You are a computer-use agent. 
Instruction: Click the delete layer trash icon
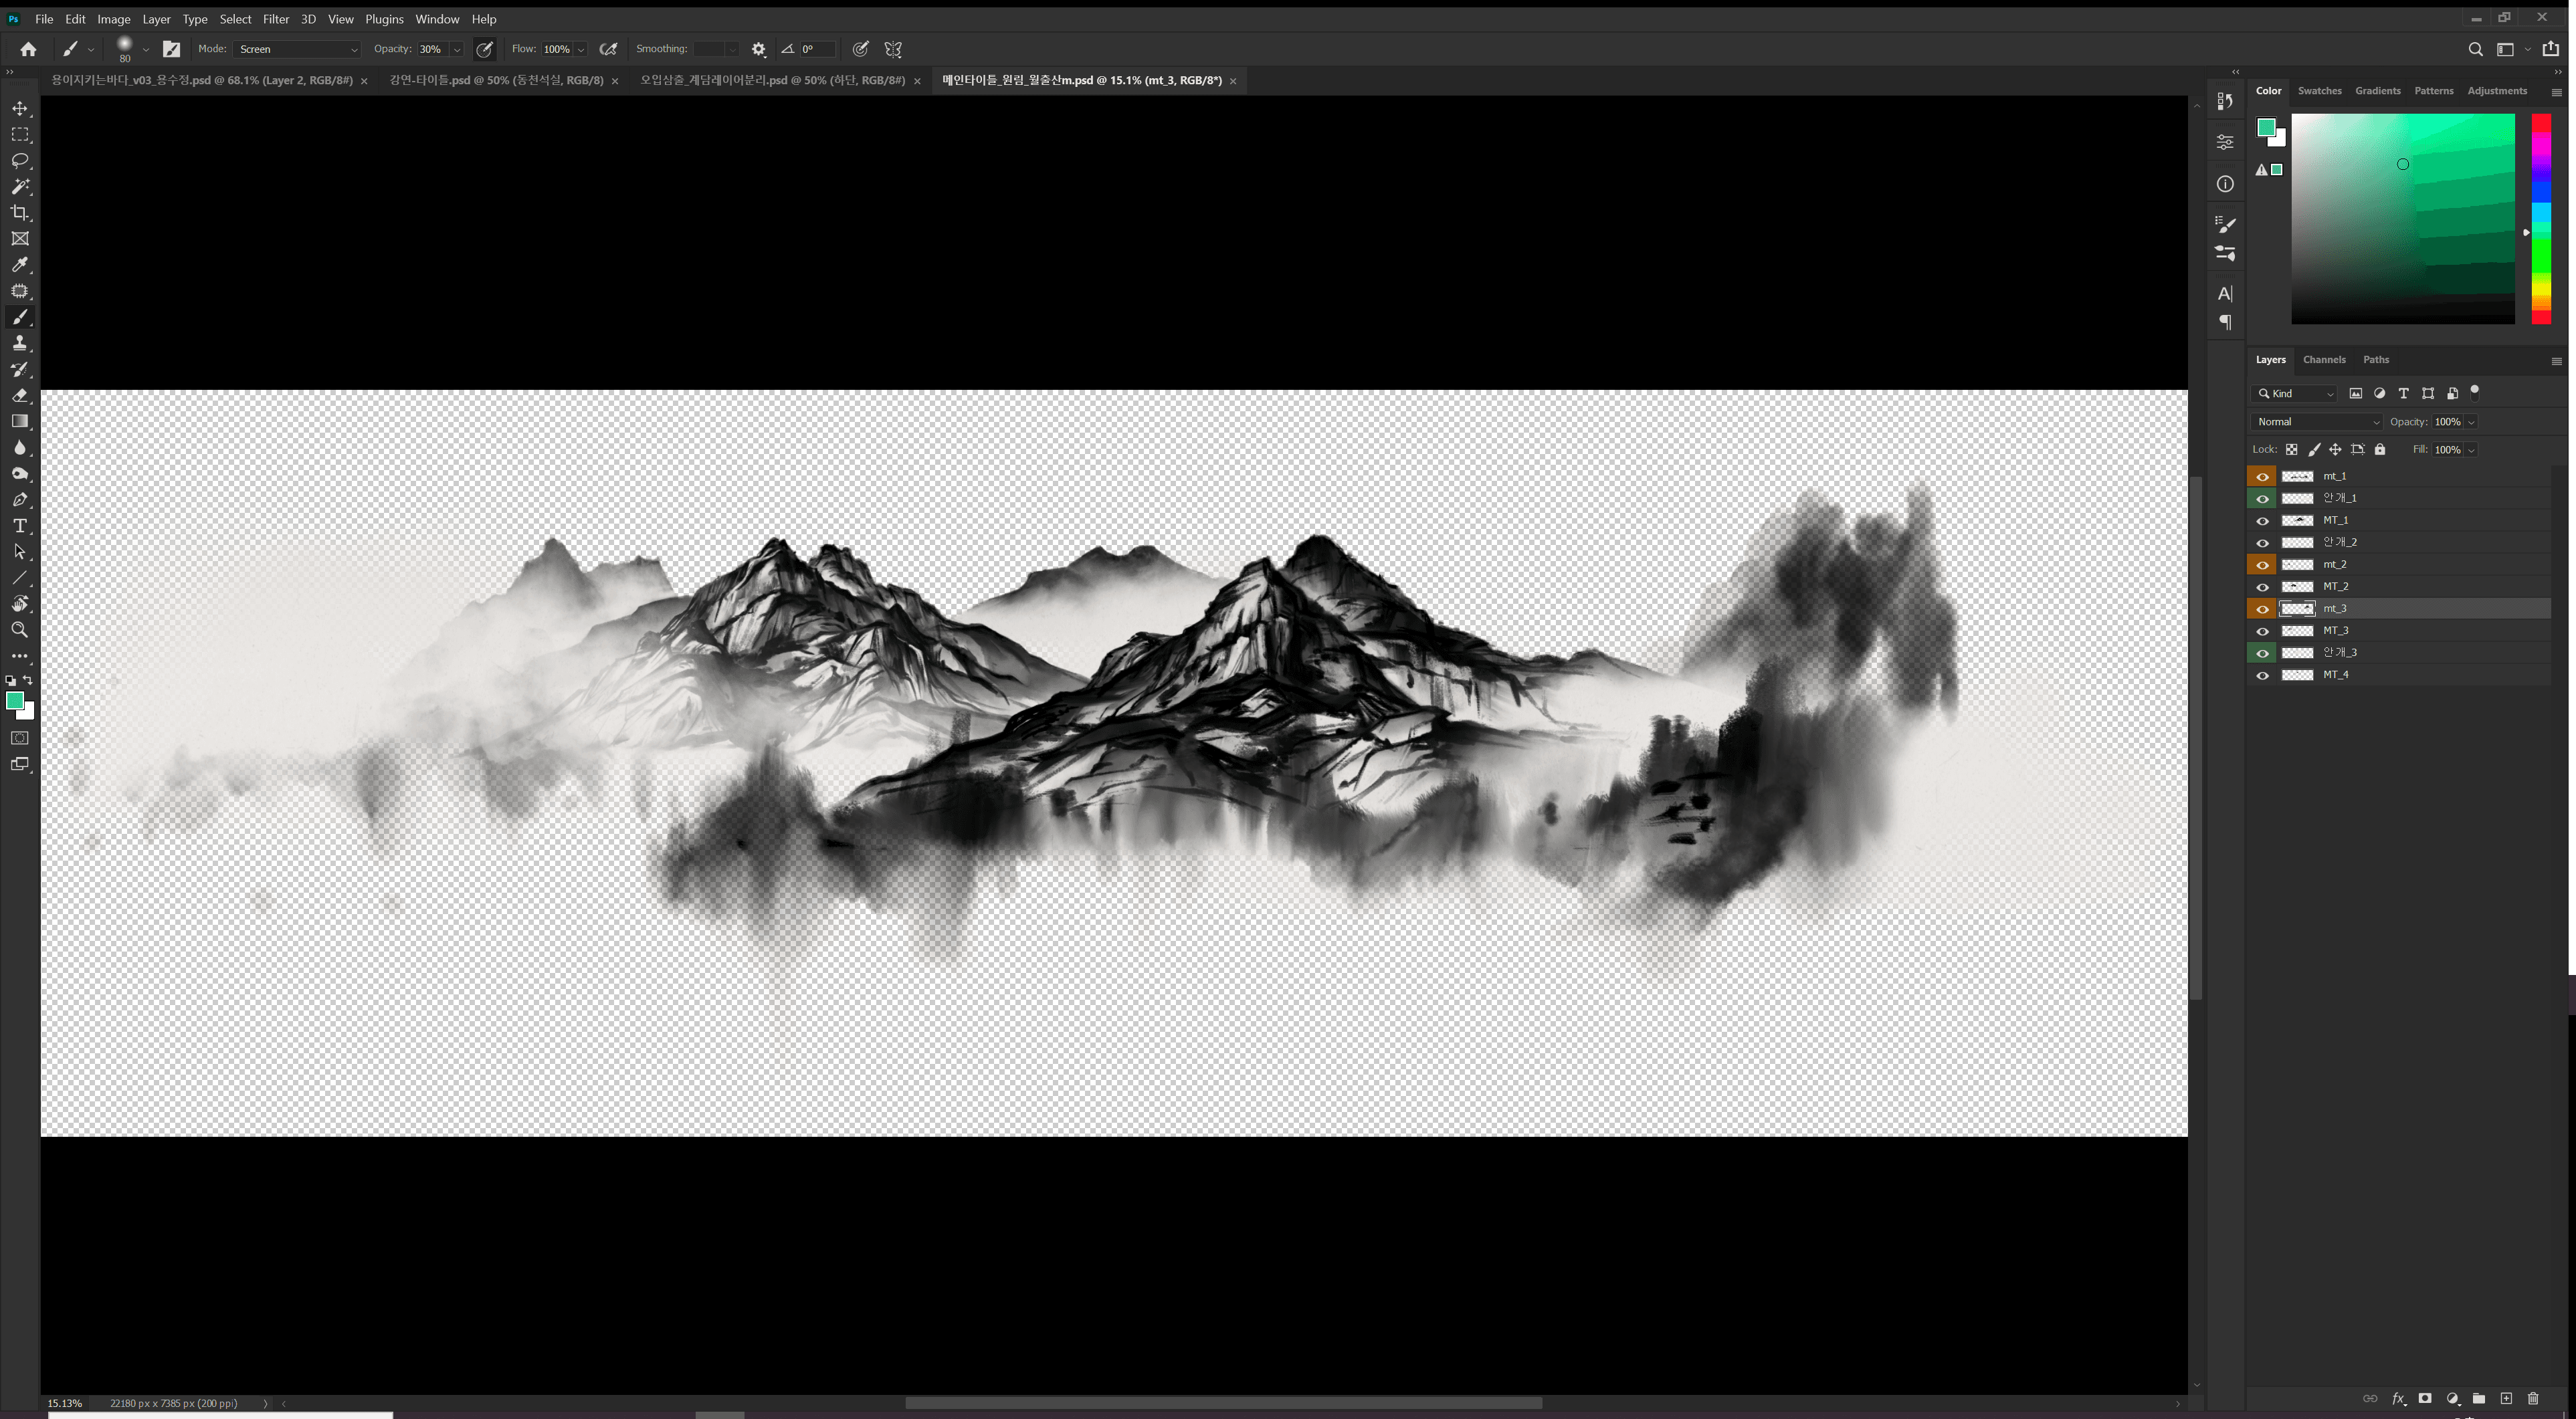[x=2533, y=1399]
